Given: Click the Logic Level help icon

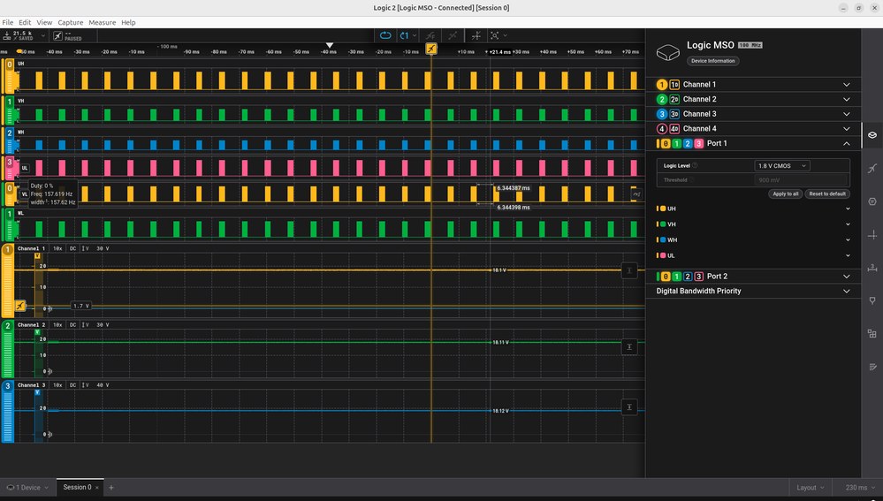Looking at the screenshot, I should [695, 165].
